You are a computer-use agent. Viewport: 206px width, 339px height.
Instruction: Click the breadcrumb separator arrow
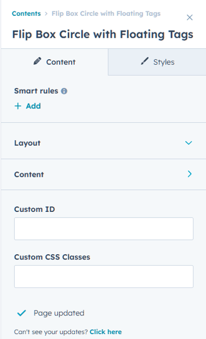(46, 14)
